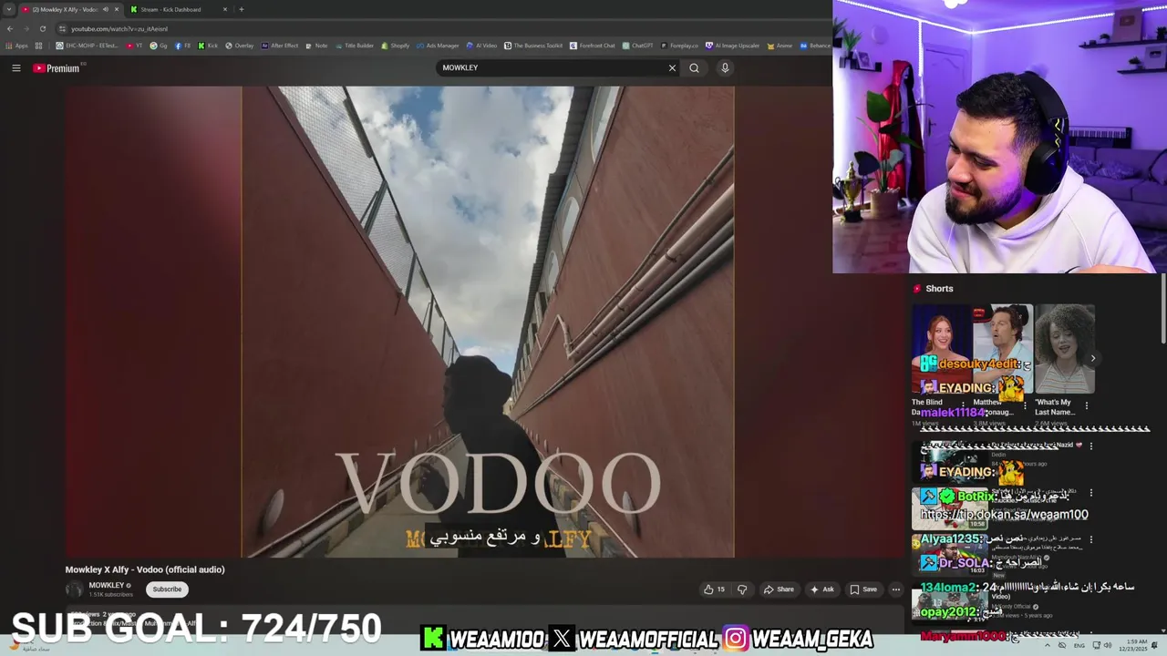This screenshot has width=1167, height=656.
Task: Share the Vodoo video
Action: coord(779,589)
